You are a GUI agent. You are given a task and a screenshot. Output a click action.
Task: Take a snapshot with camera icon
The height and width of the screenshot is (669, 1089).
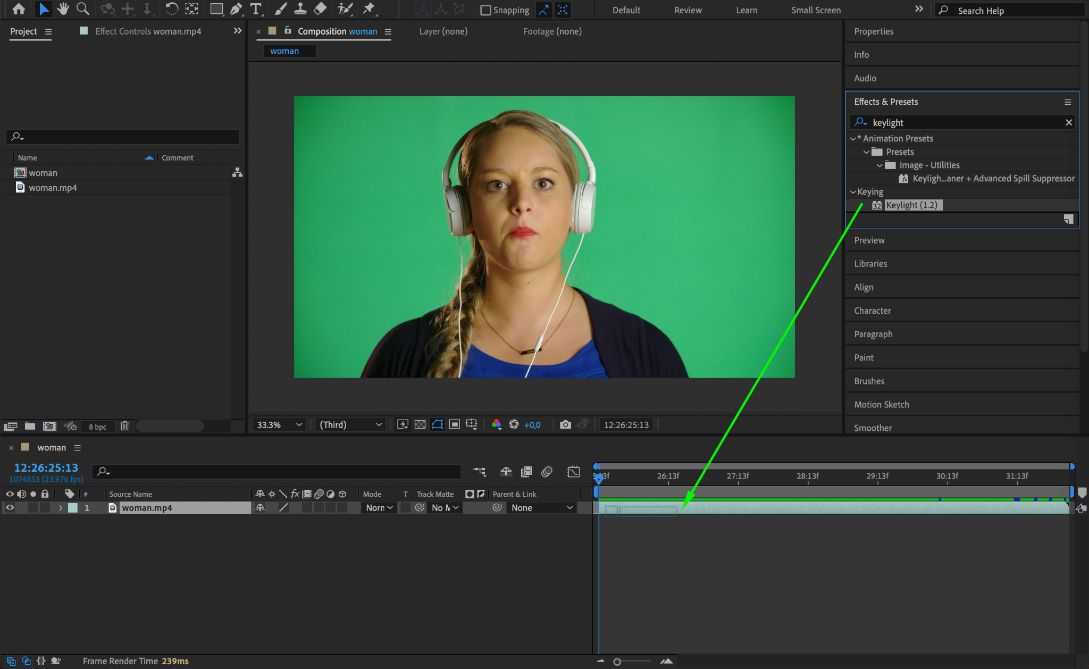pyautogui.click(x=565, y=424)
